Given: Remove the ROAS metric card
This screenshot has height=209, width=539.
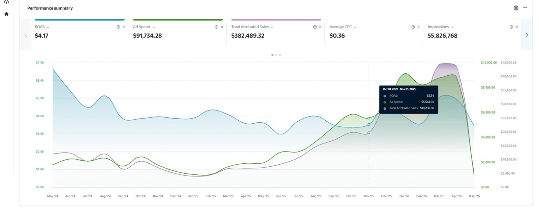Looking at the screenshot, I should pos(124,27).
